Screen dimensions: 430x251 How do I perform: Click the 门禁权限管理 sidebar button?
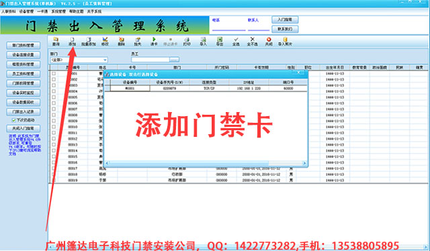pyautogui.click(x=24, y=83)
